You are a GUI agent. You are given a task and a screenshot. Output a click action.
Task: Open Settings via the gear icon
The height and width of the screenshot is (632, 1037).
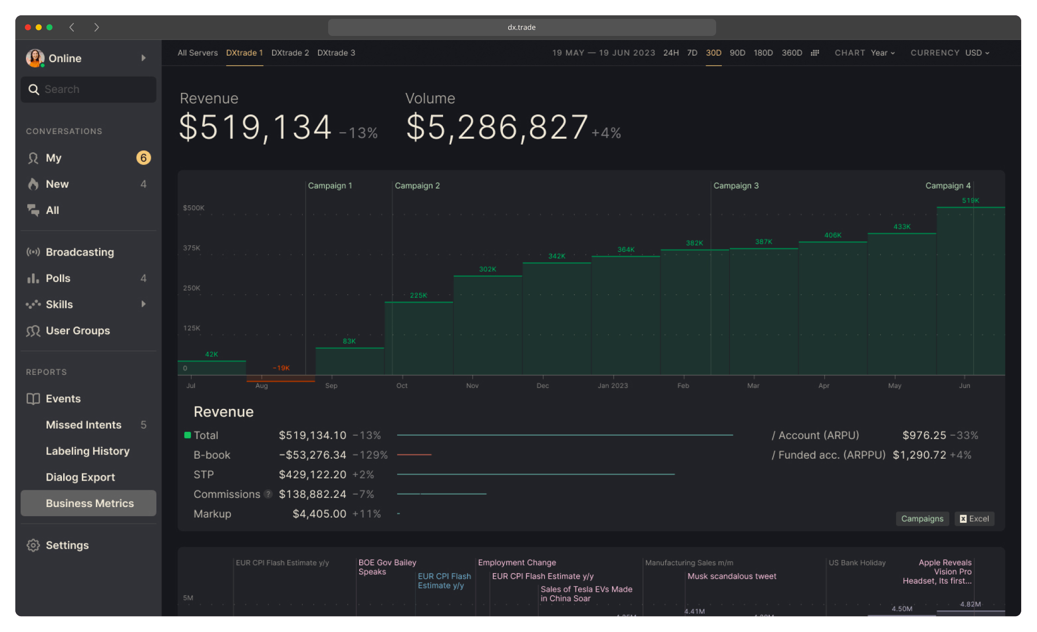(x=33, y=545)
